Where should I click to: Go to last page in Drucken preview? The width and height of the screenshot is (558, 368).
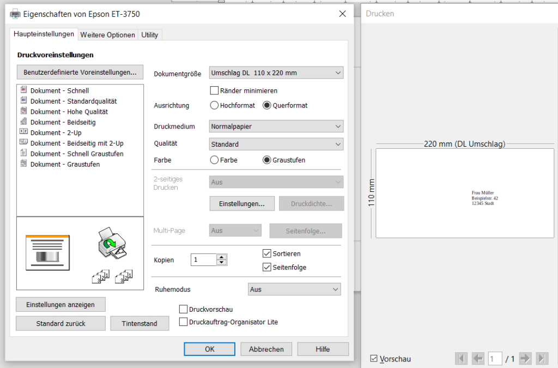tap(542, 358)
